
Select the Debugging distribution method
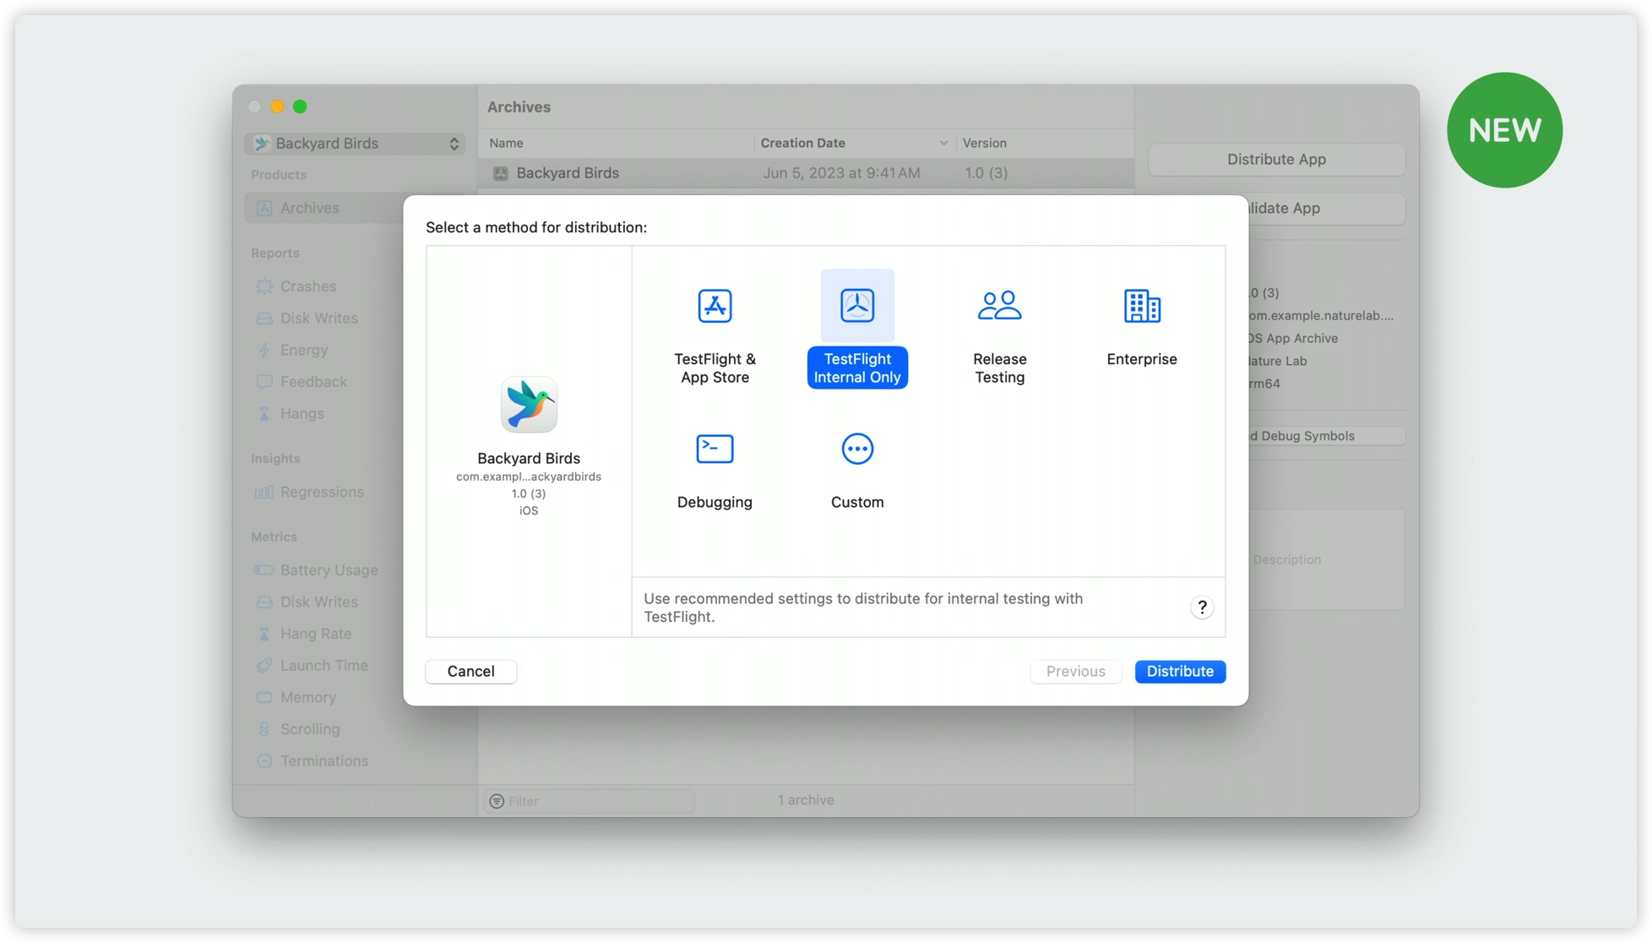715,471
